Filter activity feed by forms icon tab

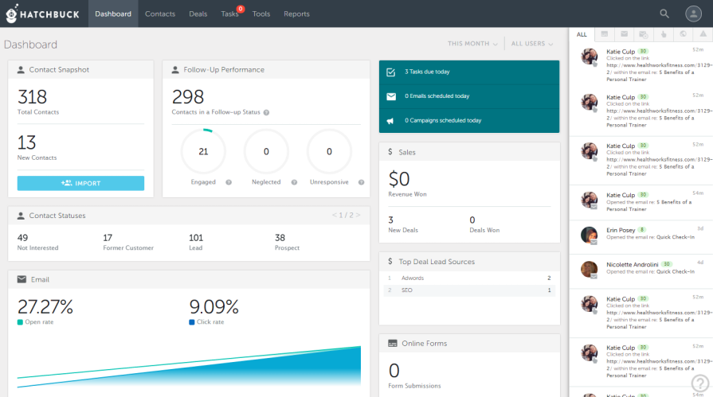tap(605, 35)
